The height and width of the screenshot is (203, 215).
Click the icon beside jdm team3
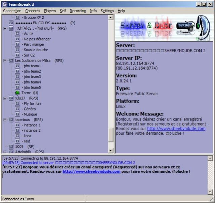point(17,77)
